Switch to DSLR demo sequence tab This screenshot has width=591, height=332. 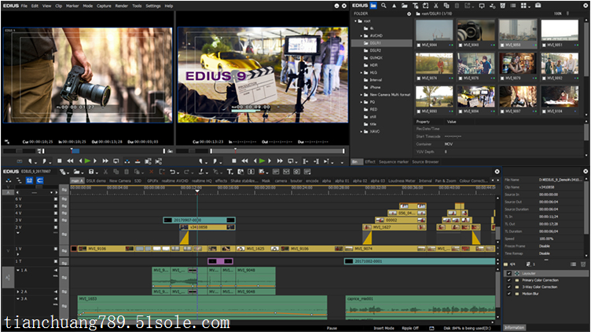96,181
